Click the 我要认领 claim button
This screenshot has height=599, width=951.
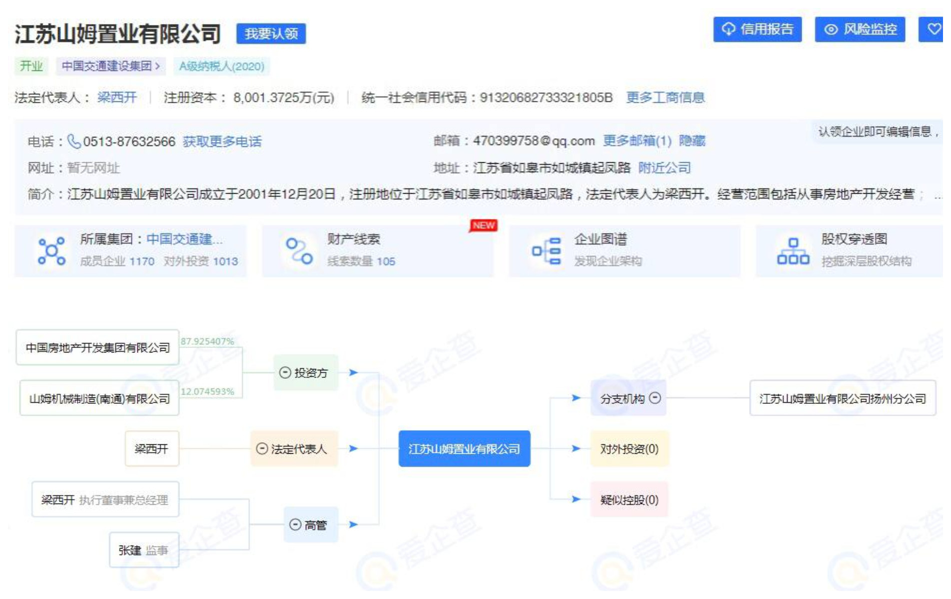[271, 34]
